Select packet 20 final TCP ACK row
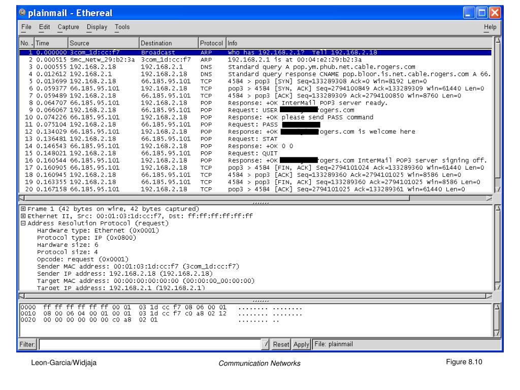This screenshot has width=520, height=390. (x=255, y=189)
